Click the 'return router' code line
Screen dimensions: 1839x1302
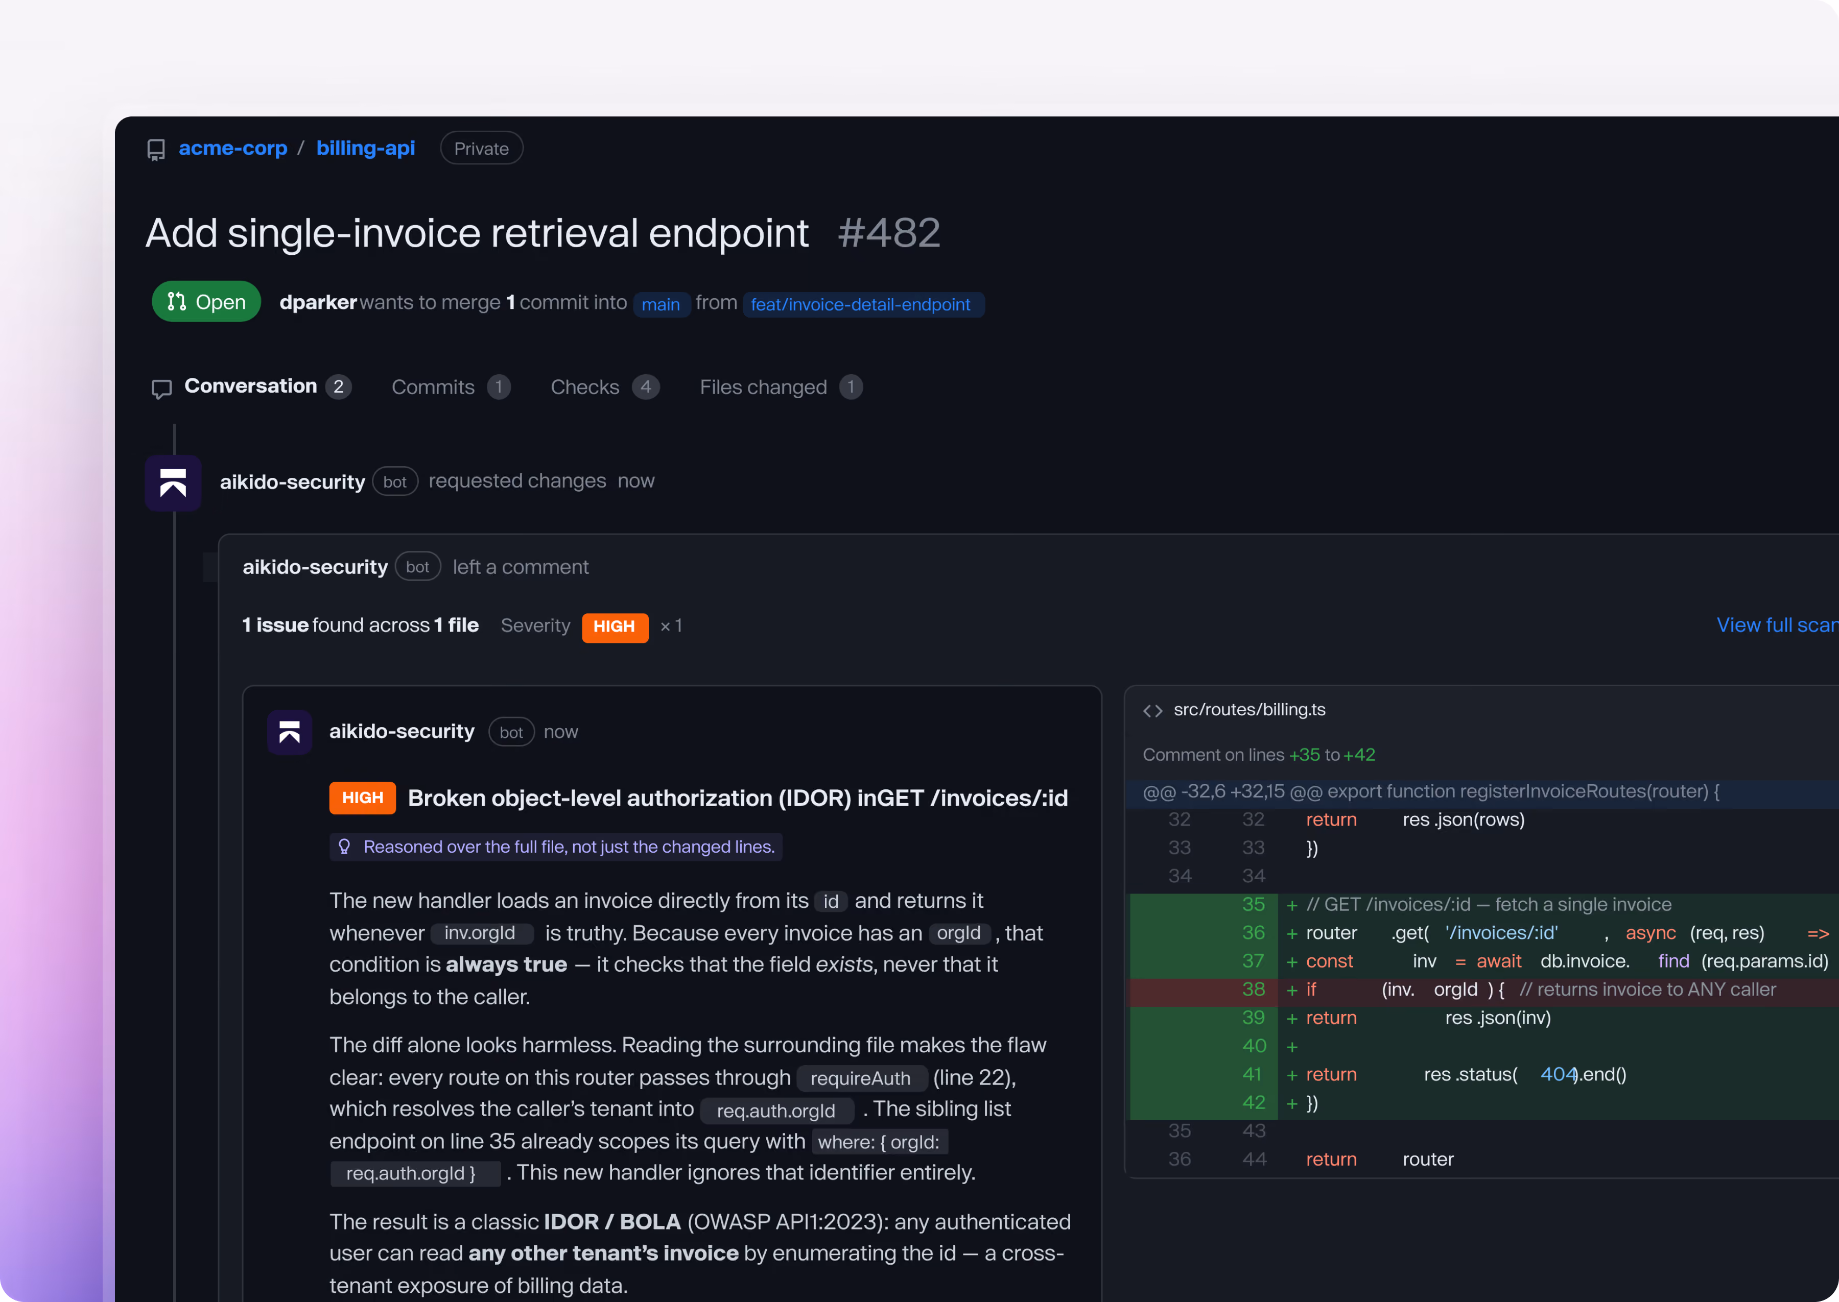click(x=1379, y=1160)
